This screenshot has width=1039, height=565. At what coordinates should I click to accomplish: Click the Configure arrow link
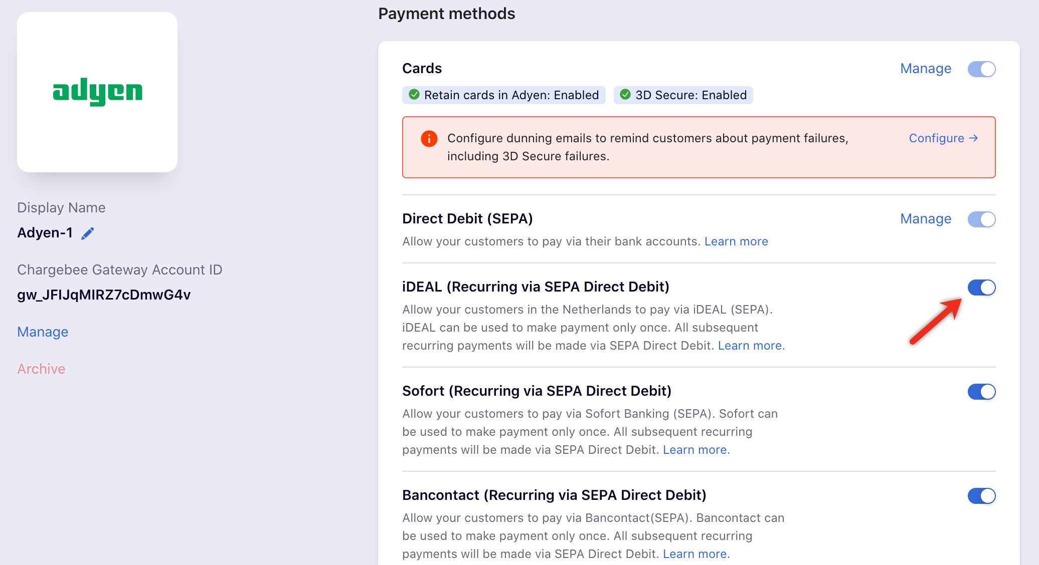pos(943,138)
